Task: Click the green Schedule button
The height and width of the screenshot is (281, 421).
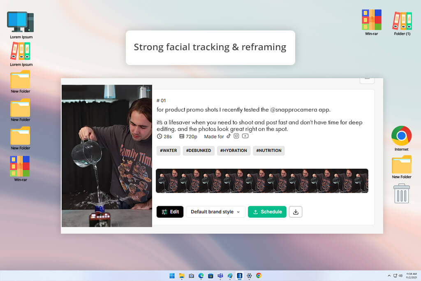Action: click(x=267, y=212)
